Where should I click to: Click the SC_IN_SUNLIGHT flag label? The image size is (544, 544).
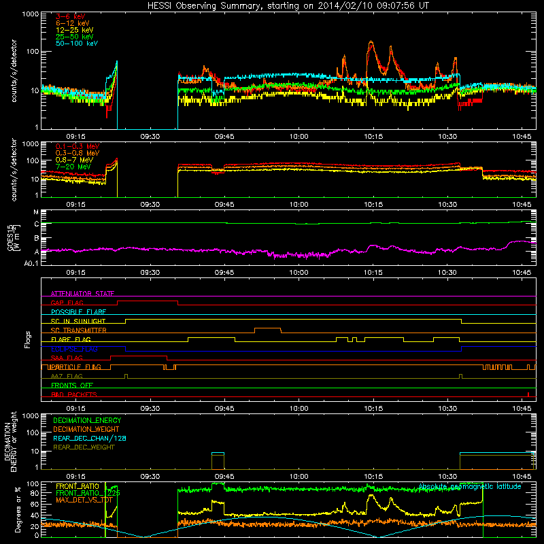(x=78, y=321)
